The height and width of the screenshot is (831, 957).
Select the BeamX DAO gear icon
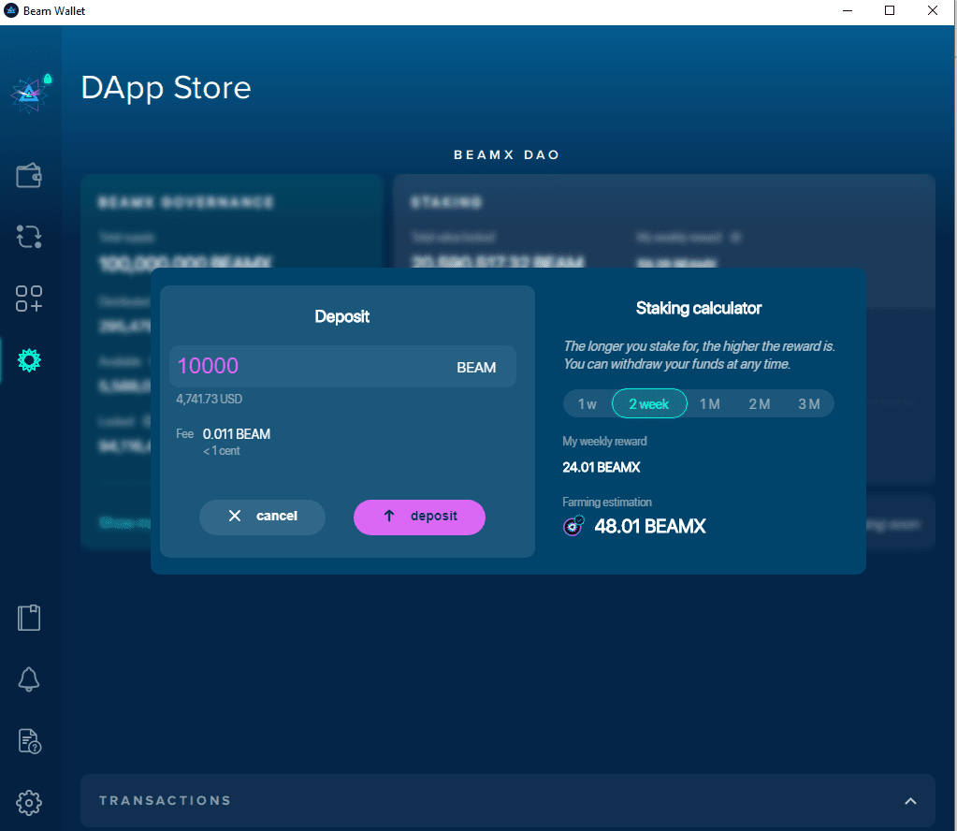point(29,360)
